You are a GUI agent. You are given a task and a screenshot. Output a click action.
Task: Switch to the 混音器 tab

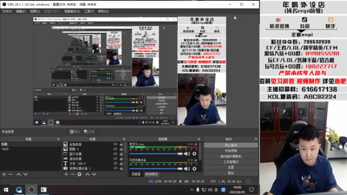136,174
